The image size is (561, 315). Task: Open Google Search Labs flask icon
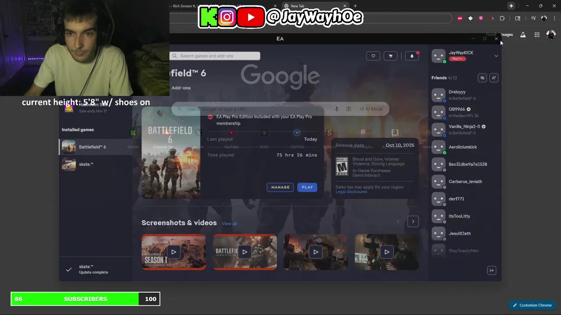[523, 35]
